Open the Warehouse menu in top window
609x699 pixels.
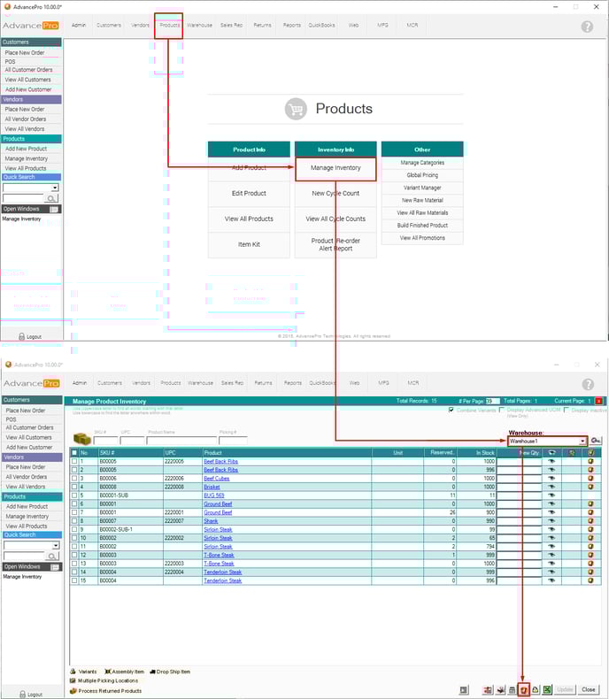pos(199,26)
